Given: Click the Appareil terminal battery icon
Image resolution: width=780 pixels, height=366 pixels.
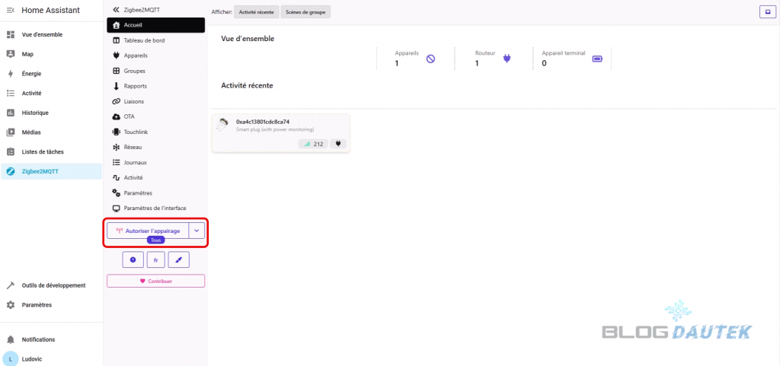Looking at the screenshot, I should coord(597,59).
